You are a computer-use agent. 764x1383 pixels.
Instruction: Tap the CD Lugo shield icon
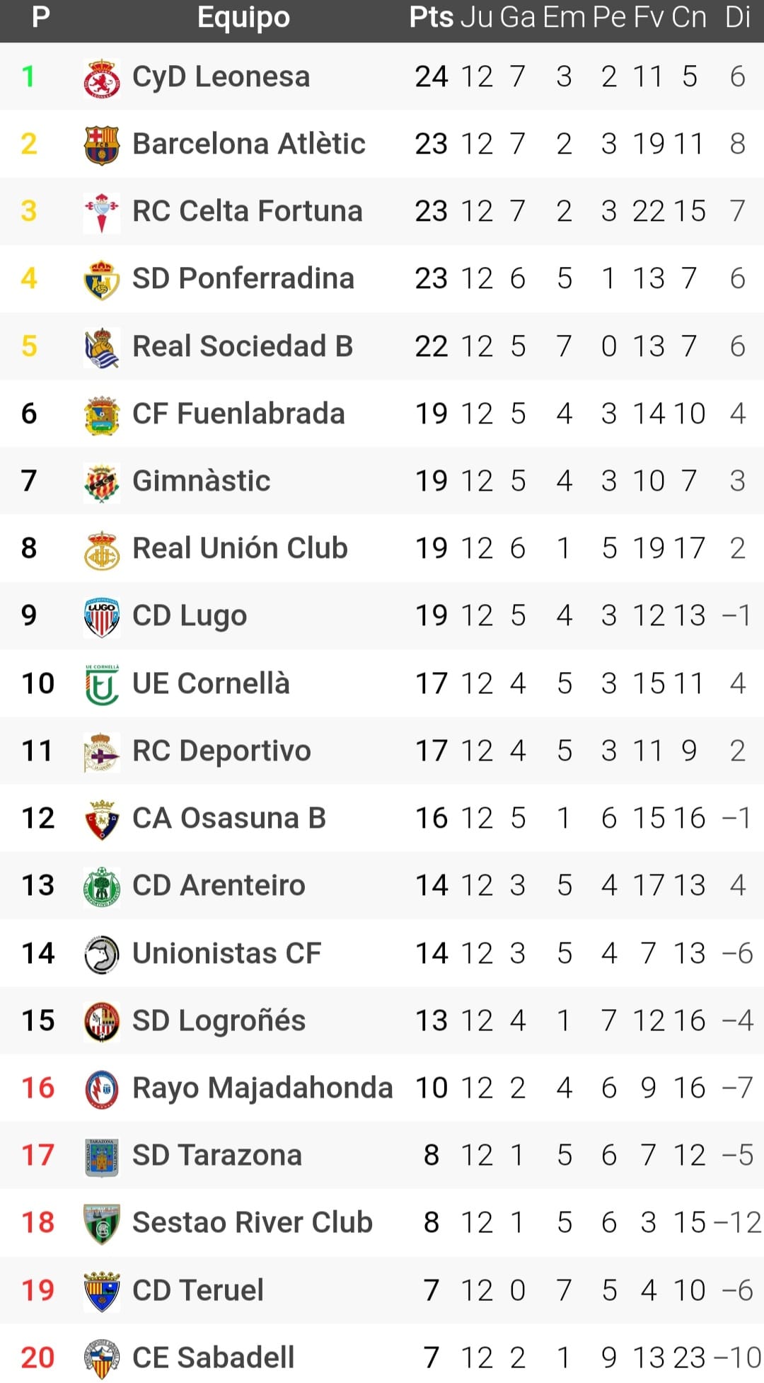click(x=101, y=616)
